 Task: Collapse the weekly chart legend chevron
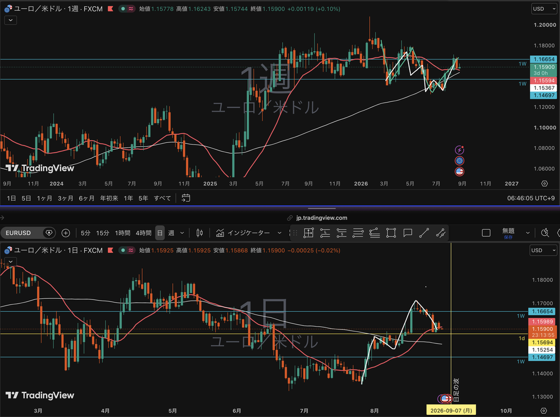[x=10, y=20]
